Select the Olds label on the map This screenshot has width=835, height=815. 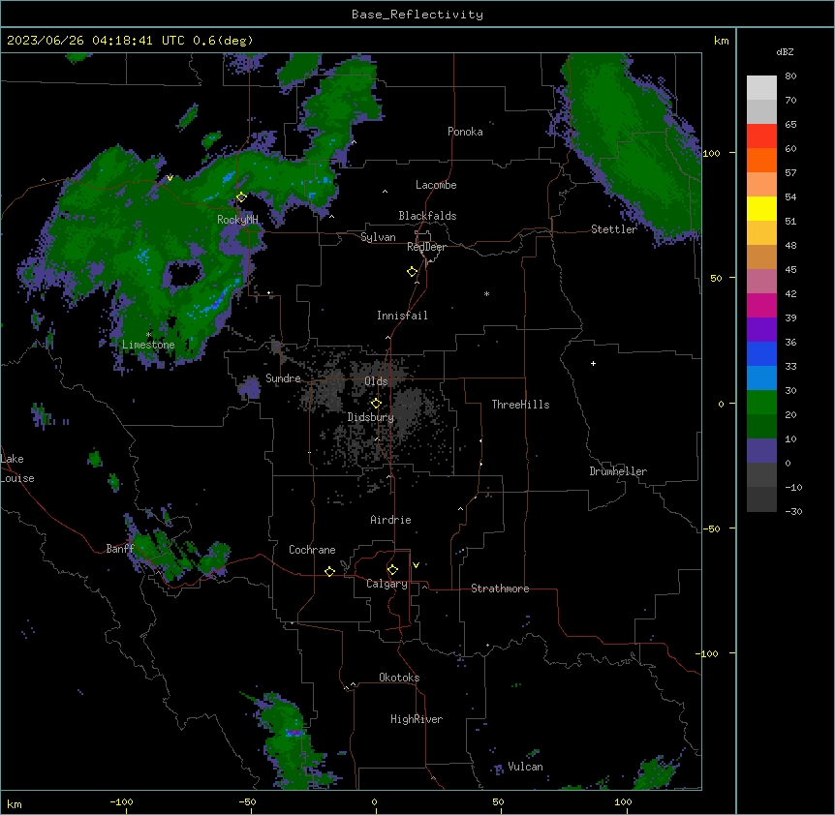point(376,381)
